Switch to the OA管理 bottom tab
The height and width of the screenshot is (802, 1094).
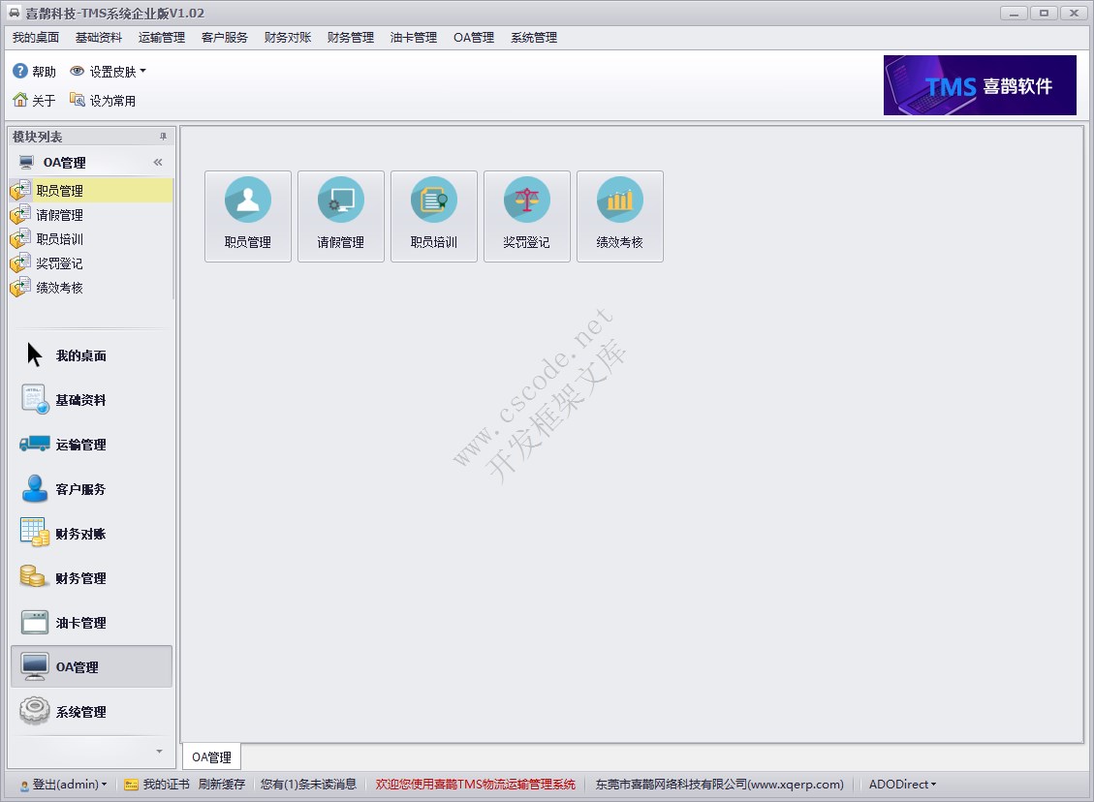(x=211, y=757)
